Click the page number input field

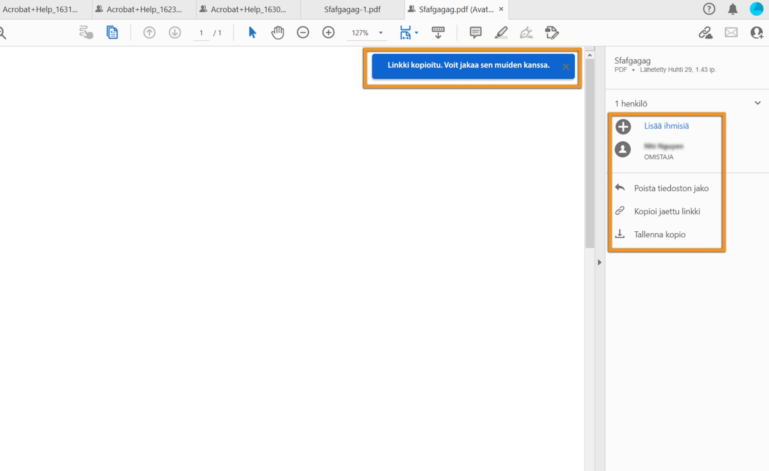coord(201,33)
